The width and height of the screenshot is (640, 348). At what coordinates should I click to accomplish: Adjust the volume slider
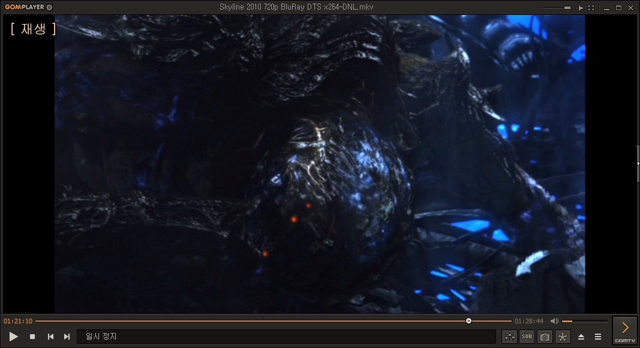pyautogui.click(x=584, y=321)
